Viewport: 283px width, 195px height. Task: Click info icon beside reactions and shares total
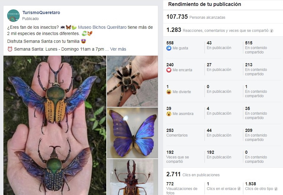(272, 31)
